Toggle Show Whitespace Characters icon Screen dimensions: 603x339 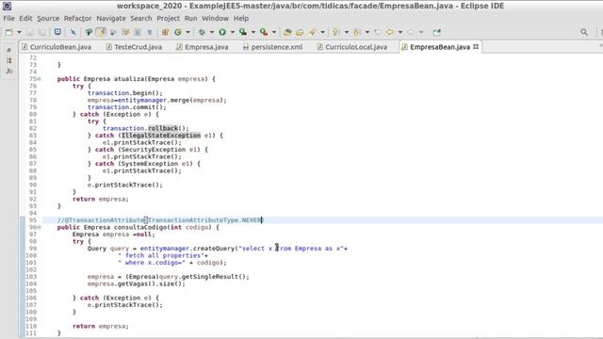(150, 32)
